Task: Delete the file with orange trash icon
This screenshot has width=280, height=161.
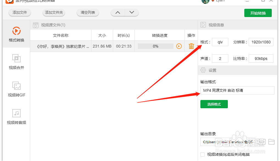Action: 191,46
